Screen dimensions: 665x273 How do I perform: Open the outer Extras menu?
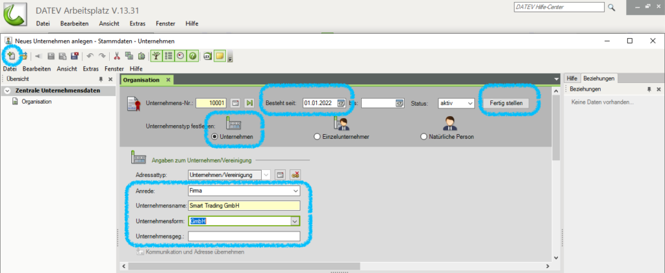[138, 24]
